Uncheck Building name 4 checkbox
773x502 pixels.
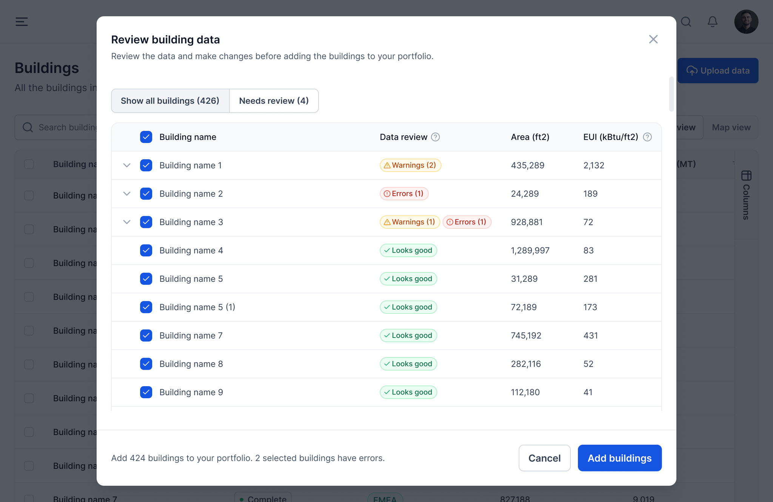point(146,250)
